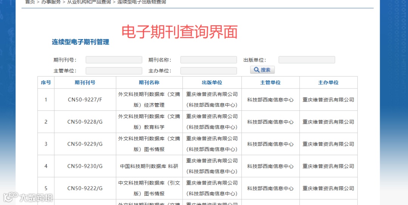The image size is (408, 205).
Task: Click the 主办单位 table column header
Action: coord(328,83)
